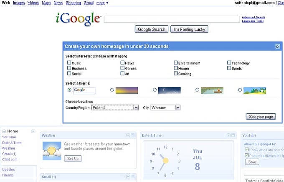Click the sunset gradient theme thumbnail
This screenshot has width=284, height=182.
pyautogui.click(x=127, y=90)
